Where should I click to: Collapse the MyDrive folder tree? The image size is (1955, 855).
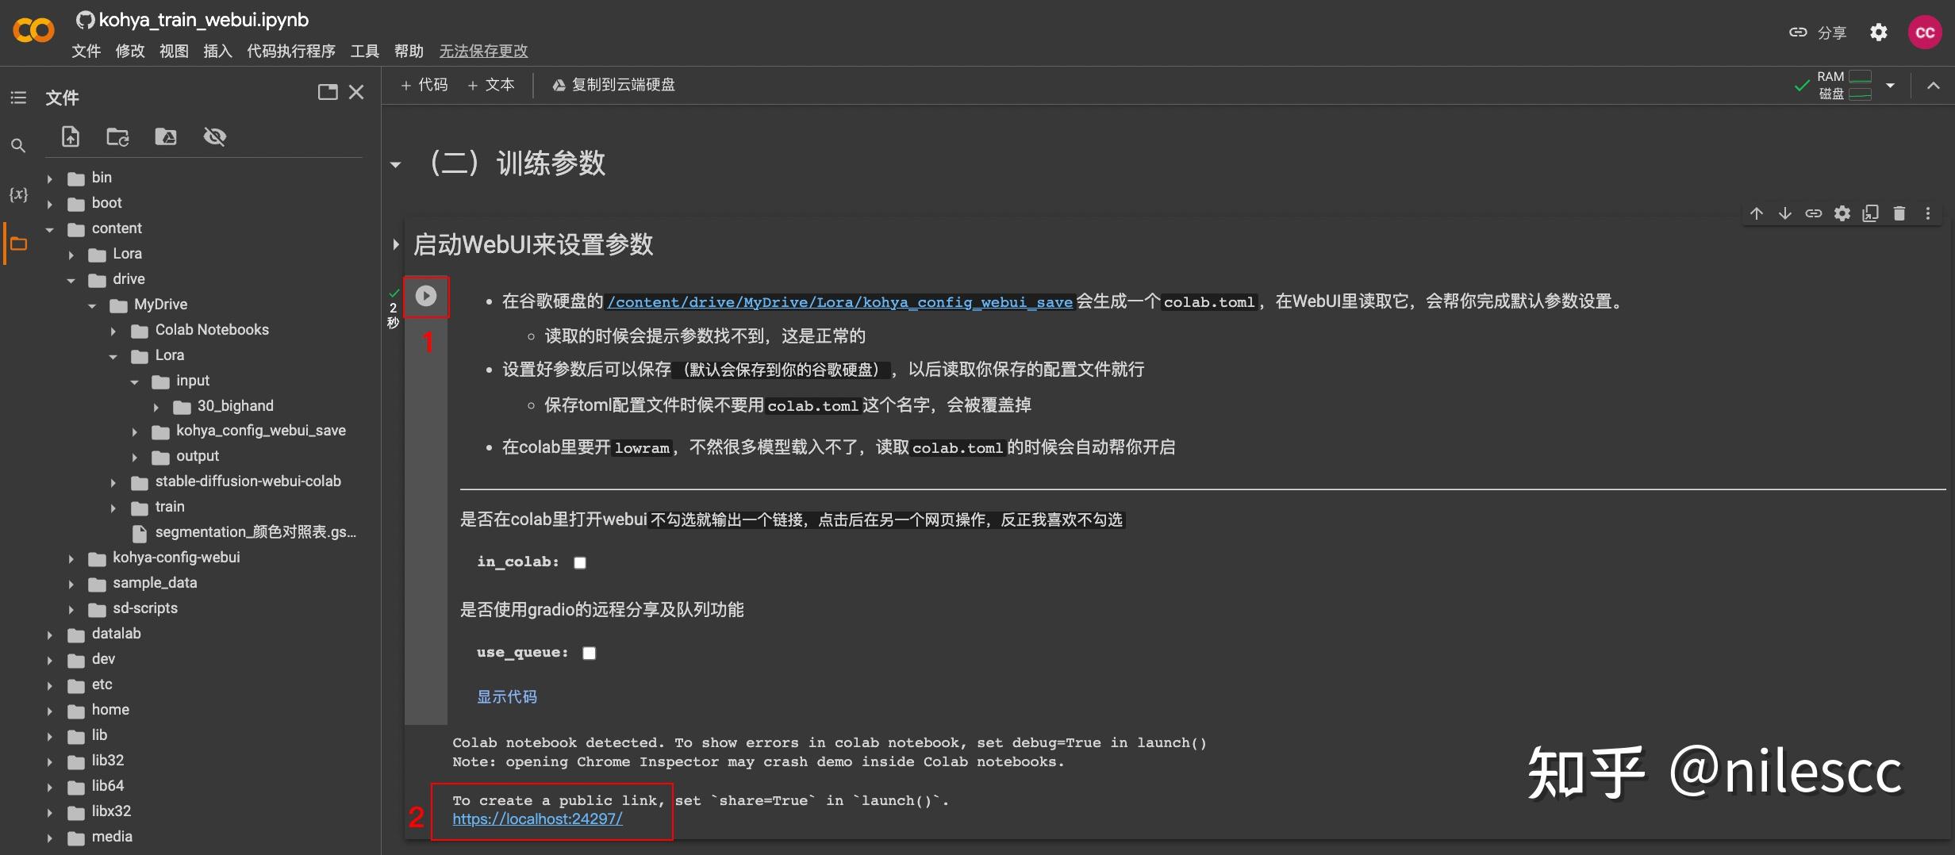[93, 305]
